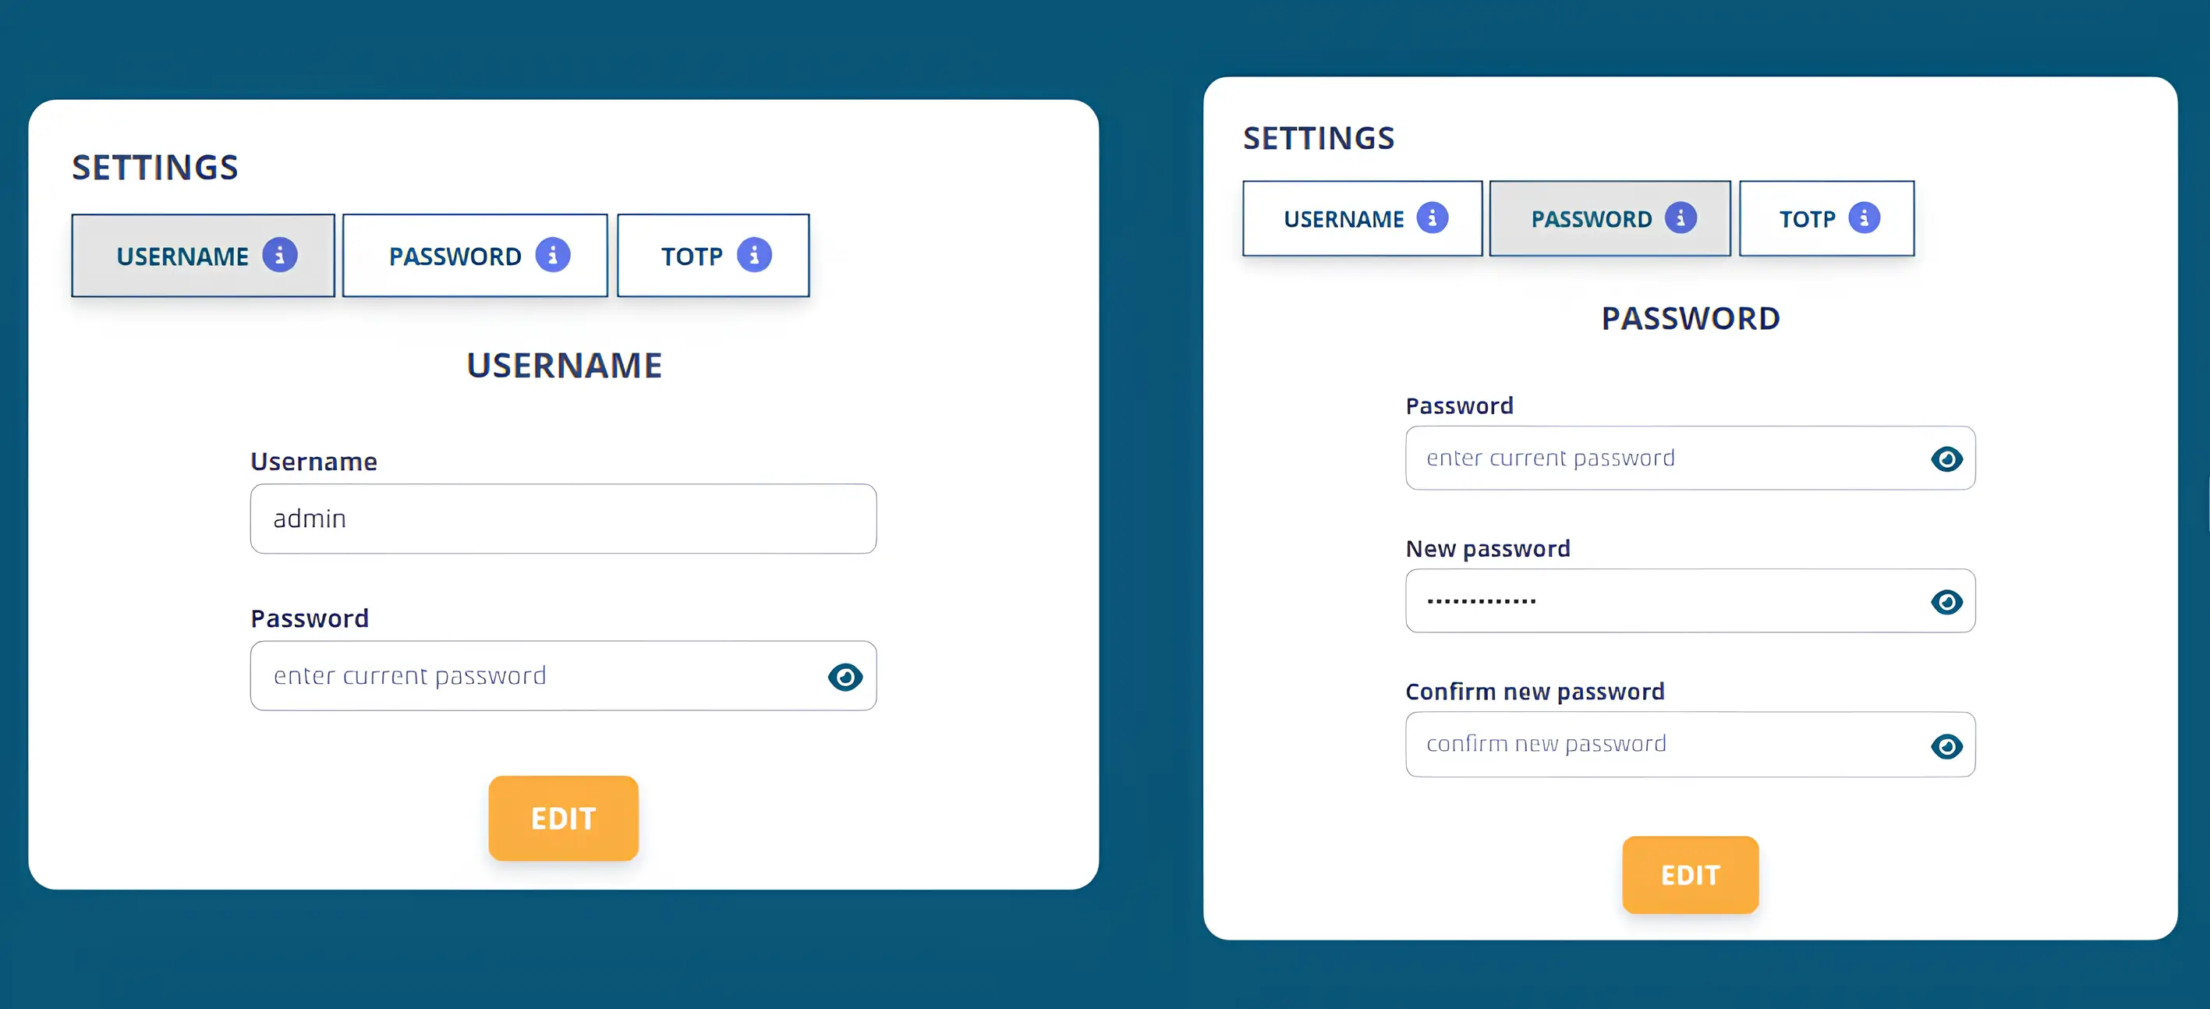2210x1009 pixels.
Task: Click info icon on left TOTP tab
Action: tap(754, 255)
